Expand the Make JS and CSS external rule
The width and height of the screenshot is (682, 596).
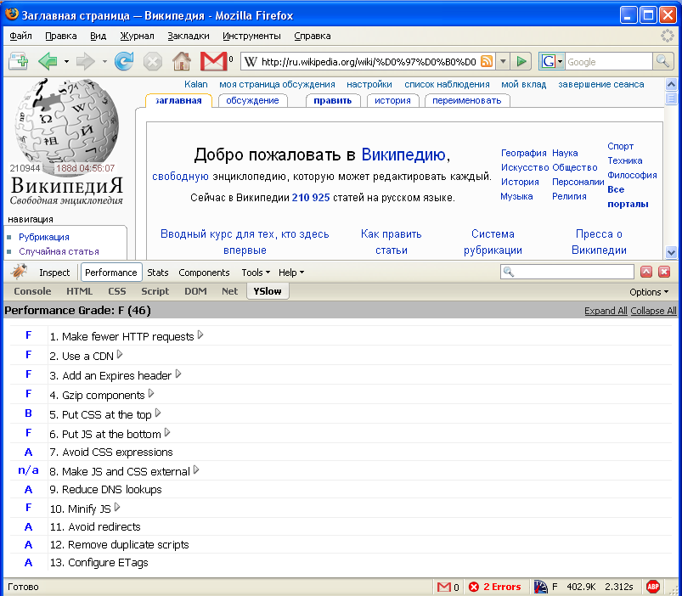click(196, 470)
